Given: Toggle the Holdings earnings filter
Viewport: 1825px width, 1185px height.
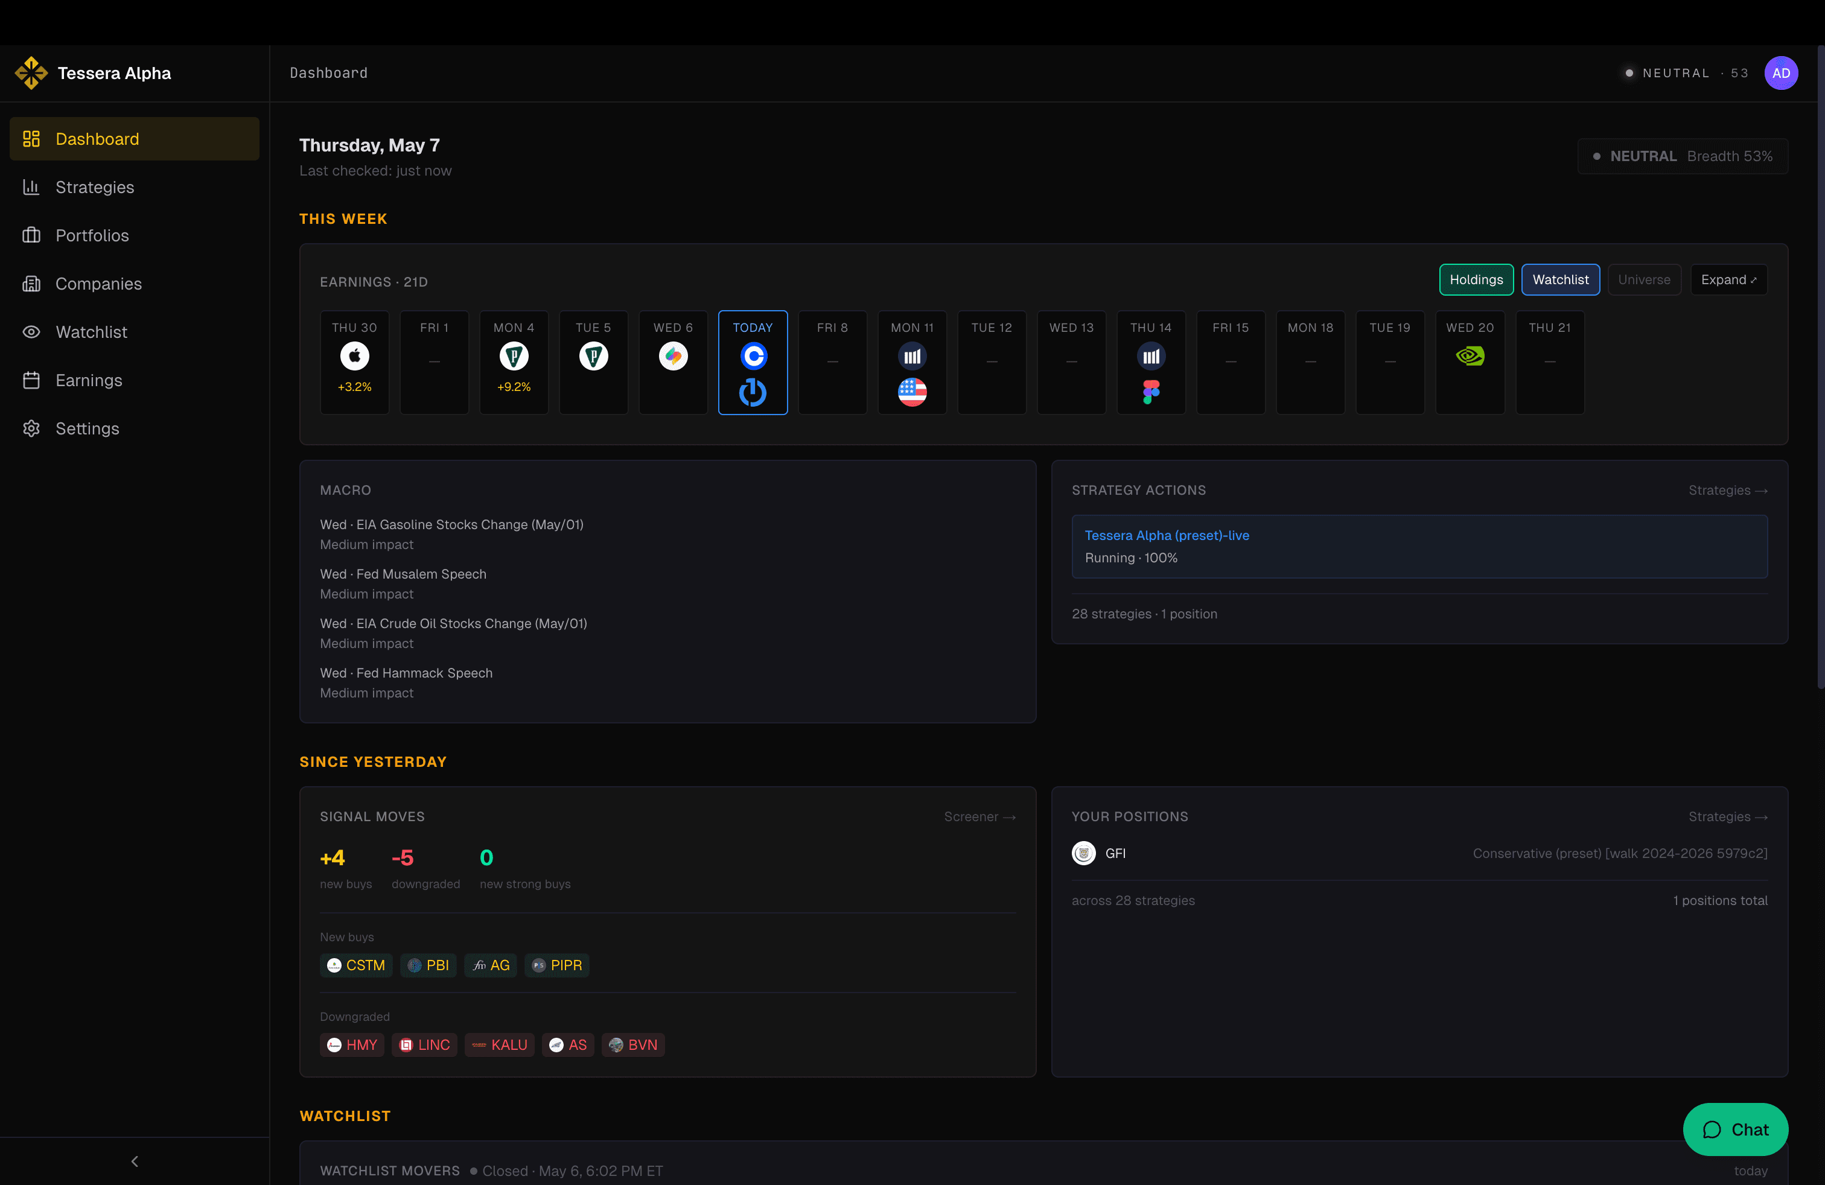Looking at the screenshot, I should [1476, 280].
